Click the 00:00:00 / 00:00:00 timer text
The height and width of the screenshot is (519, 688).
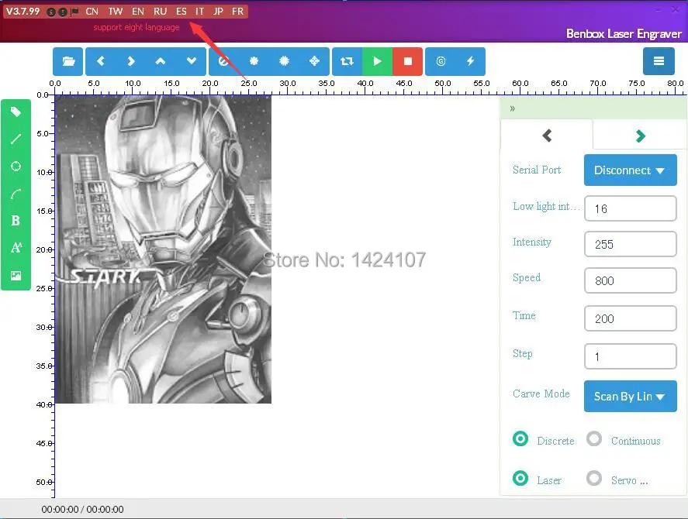pyautogui.click(x=82, y=510)
